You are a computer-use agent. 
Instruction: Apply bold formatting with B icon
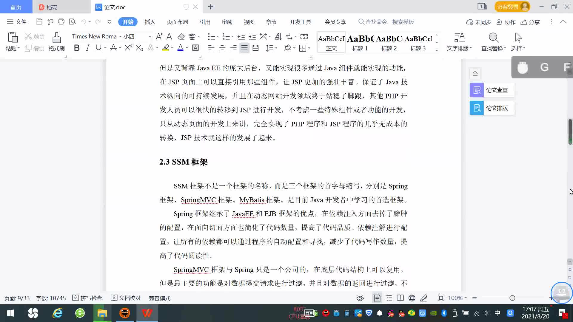77,48
